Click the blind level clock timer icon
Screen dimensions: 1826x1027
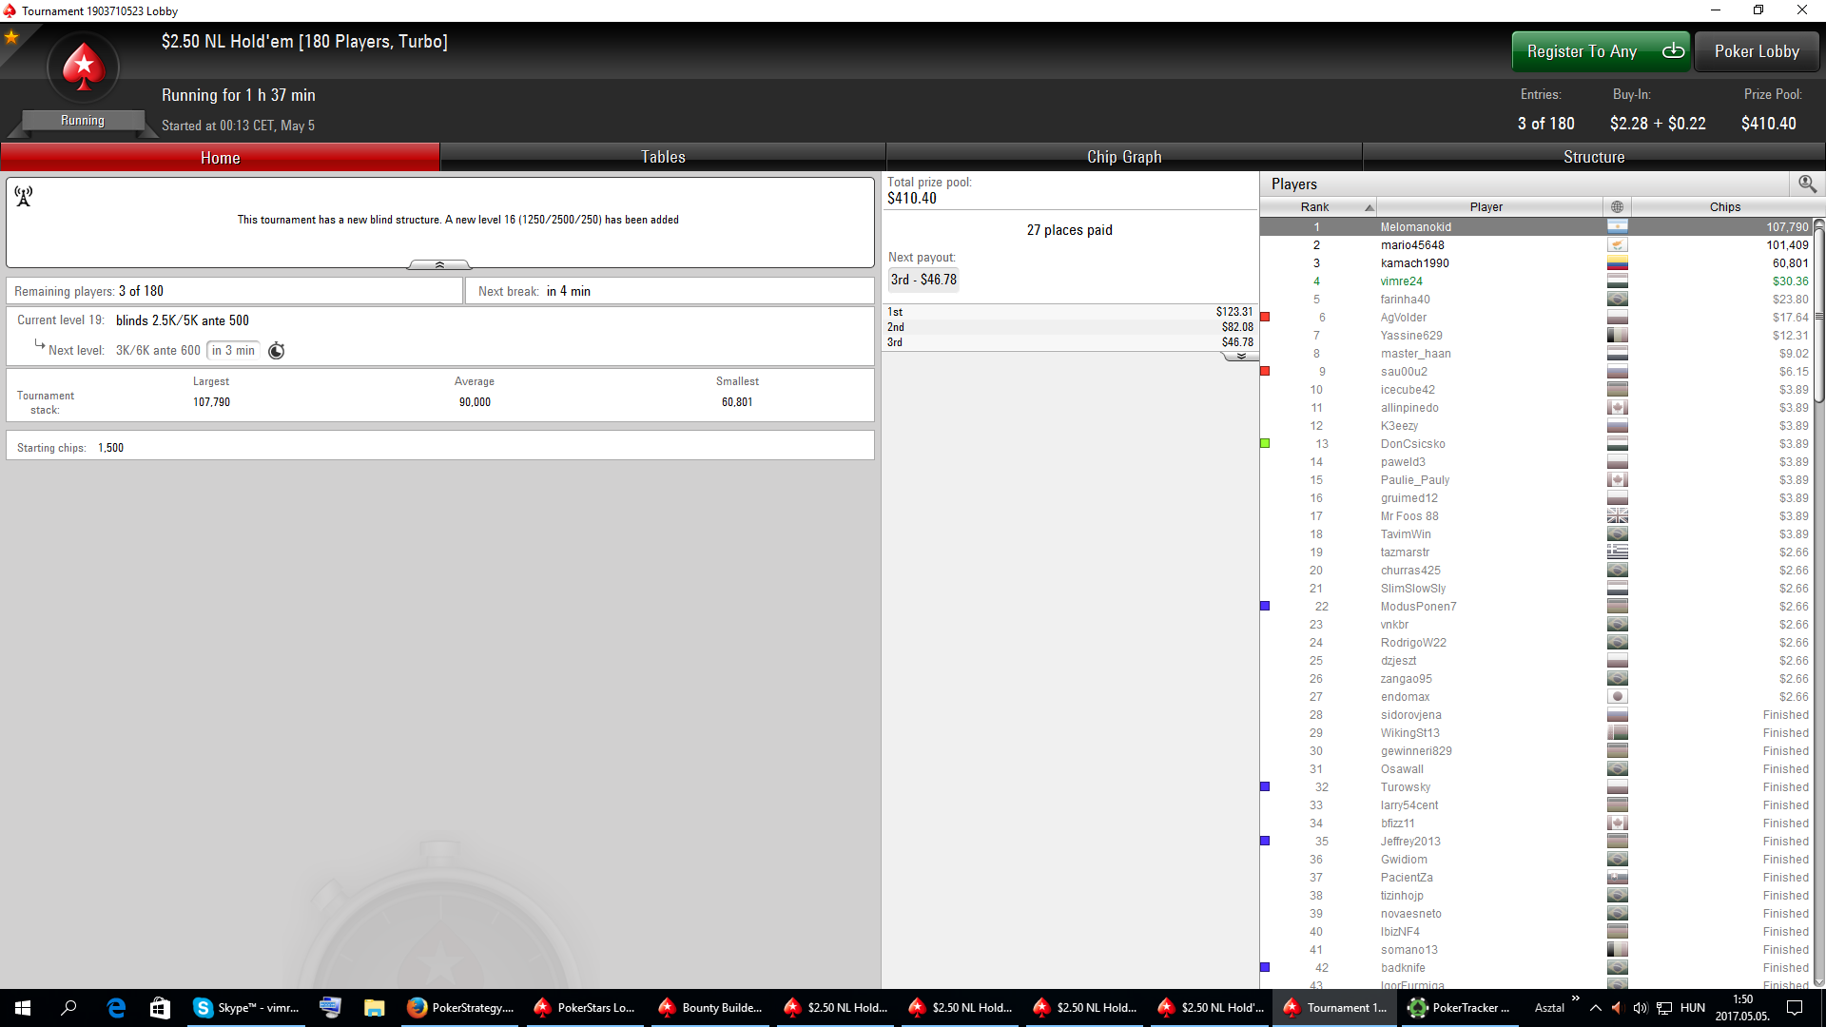pos(277,351)
